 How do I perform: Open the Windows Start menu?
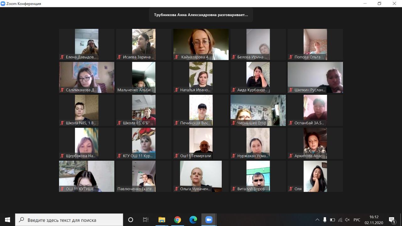8,220
